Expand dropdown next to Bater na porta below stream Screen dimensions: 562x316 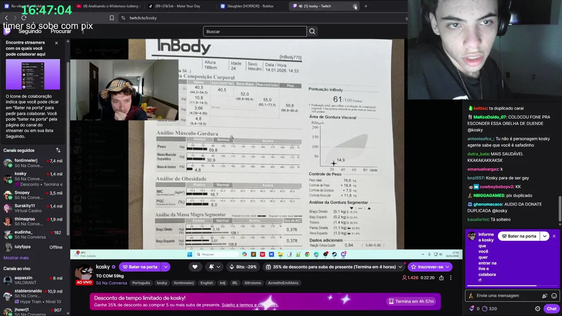pos(166,267)
